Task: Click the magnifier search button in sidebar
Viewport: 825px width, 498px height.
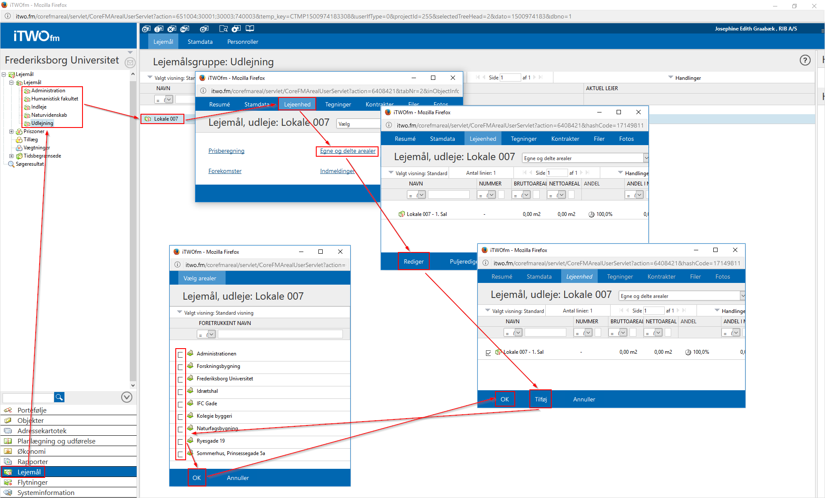Action: 59,397
